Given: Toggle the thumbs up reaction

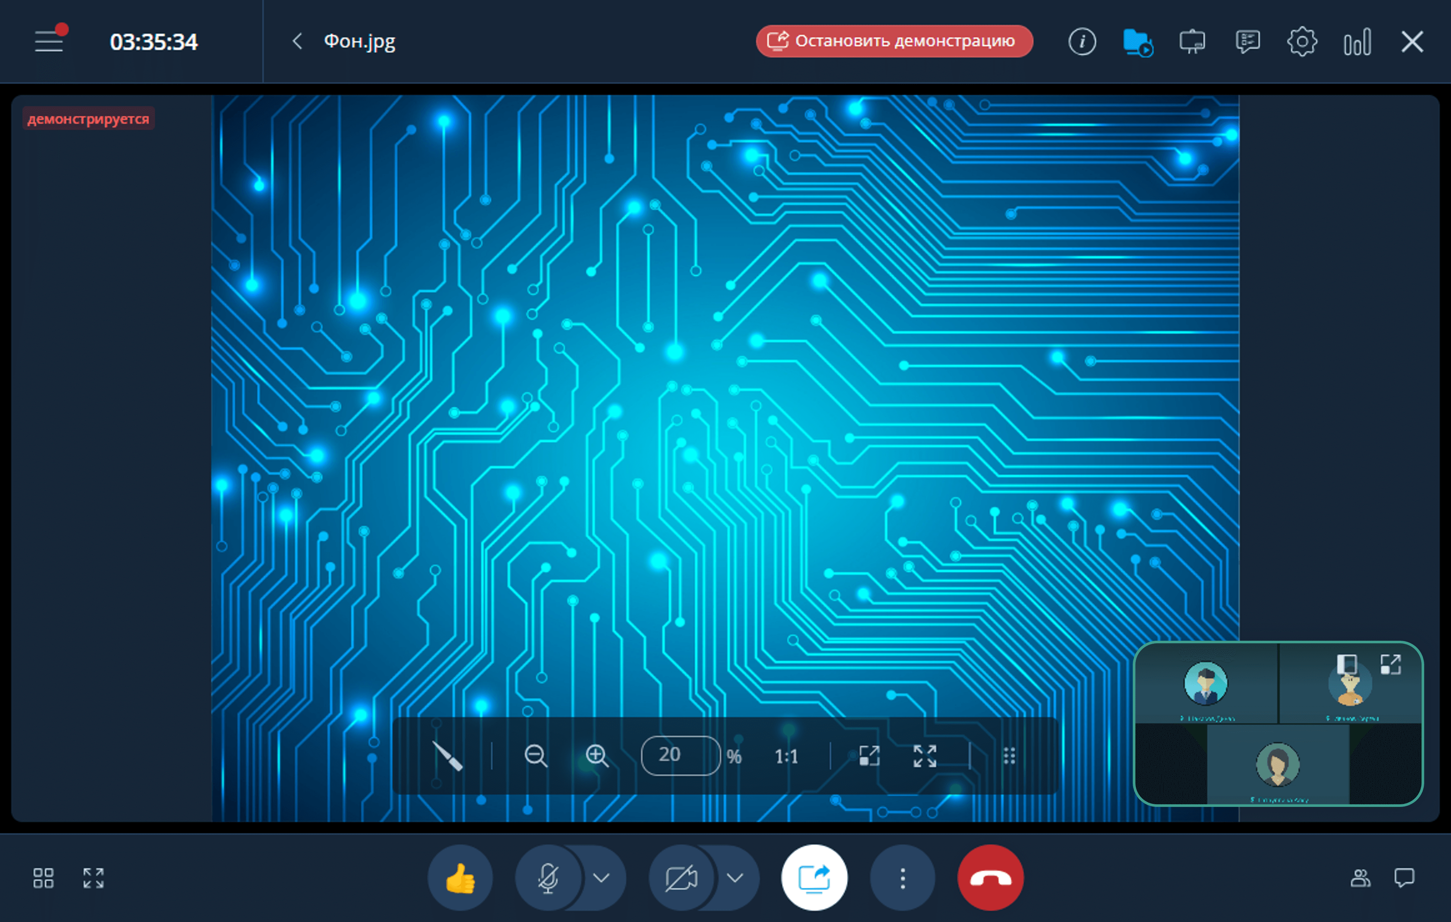Looking at the screenshot, I should [460, 878].
